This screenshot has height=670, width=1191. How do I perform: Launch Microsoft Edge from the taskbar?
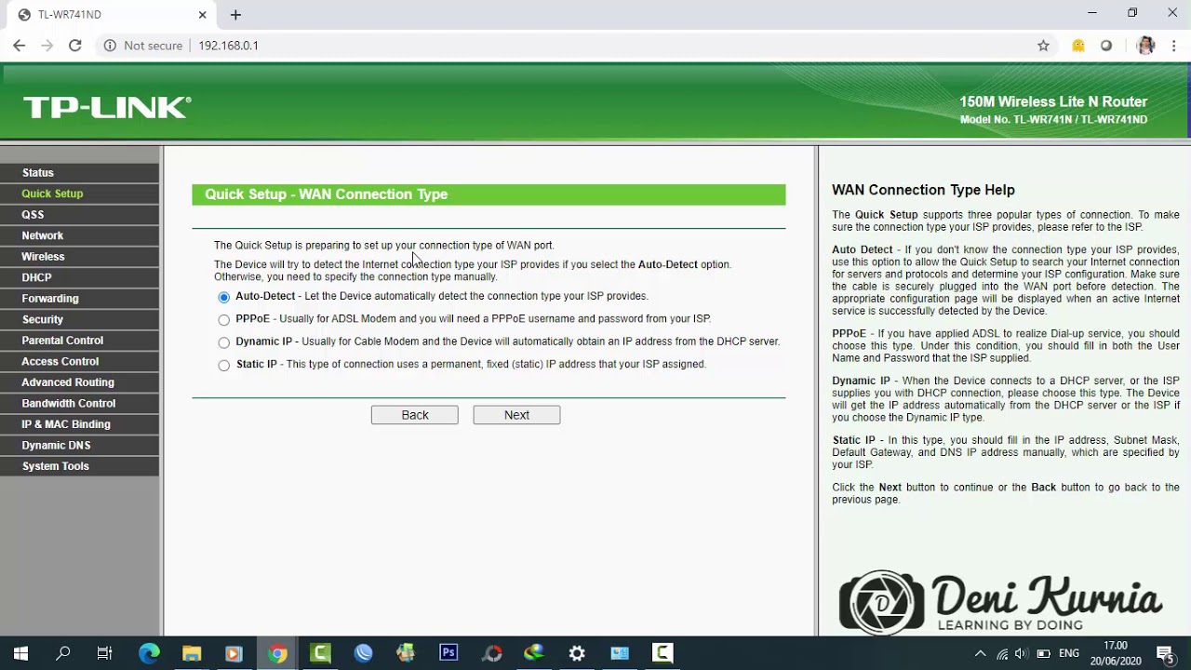[x=149, y=653]
